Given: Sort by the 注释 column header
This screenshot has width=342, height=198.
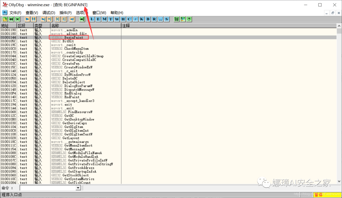Looking at the screenshot, I should (229, 26).
